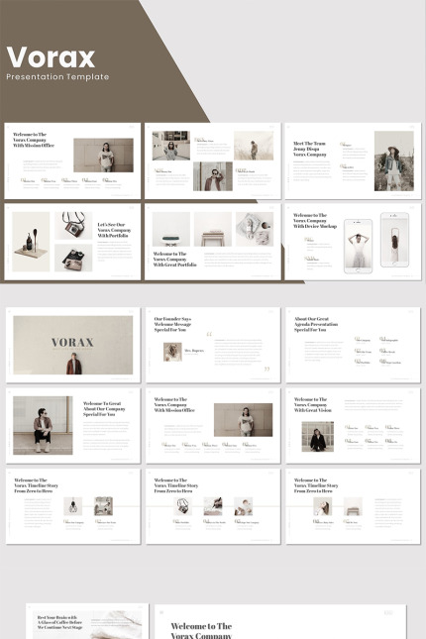426x639 pixels.
Task: Click the woman in black photo on Great Vision slide
Action: (318, 437)
